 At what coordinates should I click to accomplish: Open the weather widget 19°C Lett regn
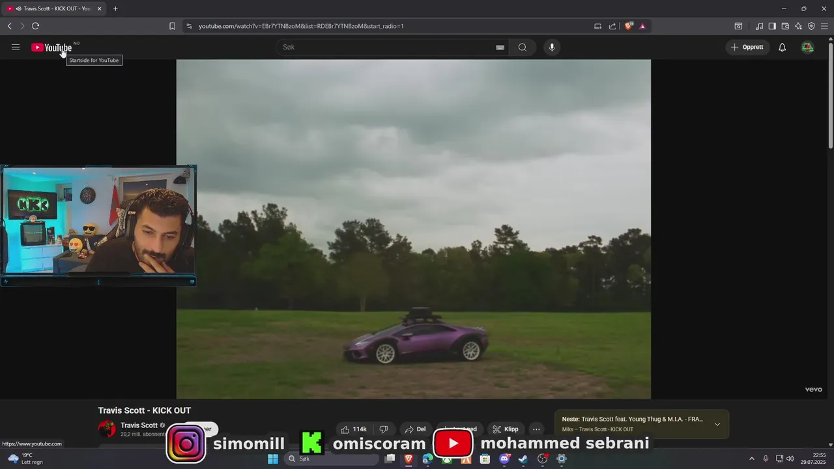pyautogui.click(x=25, y=459)
